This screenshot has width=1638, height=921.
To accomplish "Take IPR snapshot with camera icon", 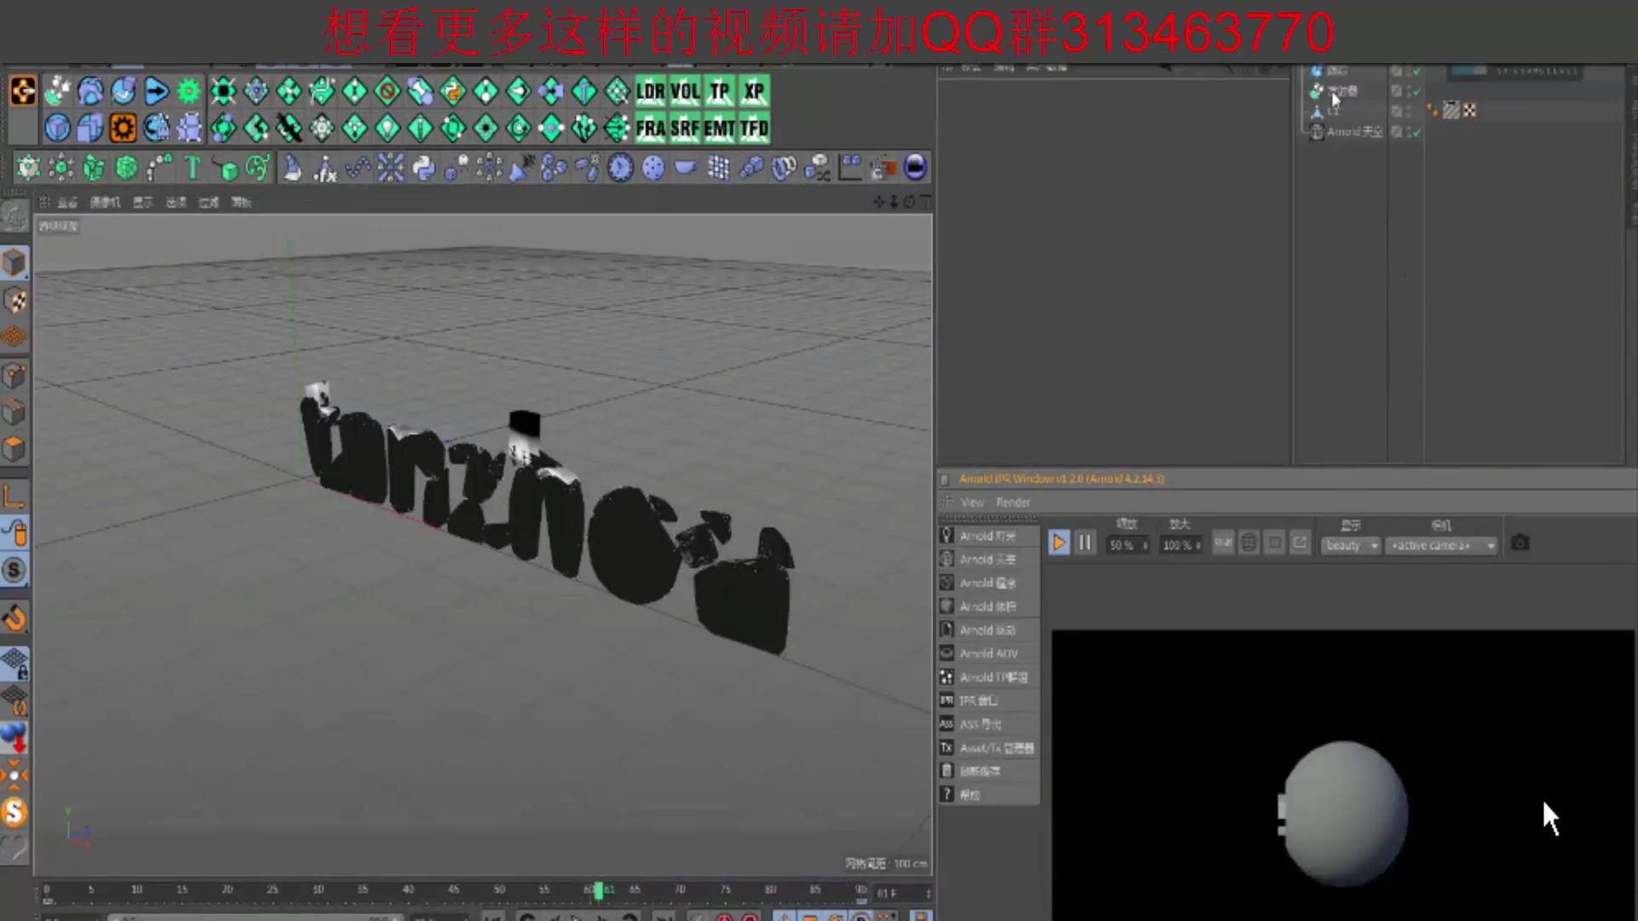I will [x=1519, y=543].
